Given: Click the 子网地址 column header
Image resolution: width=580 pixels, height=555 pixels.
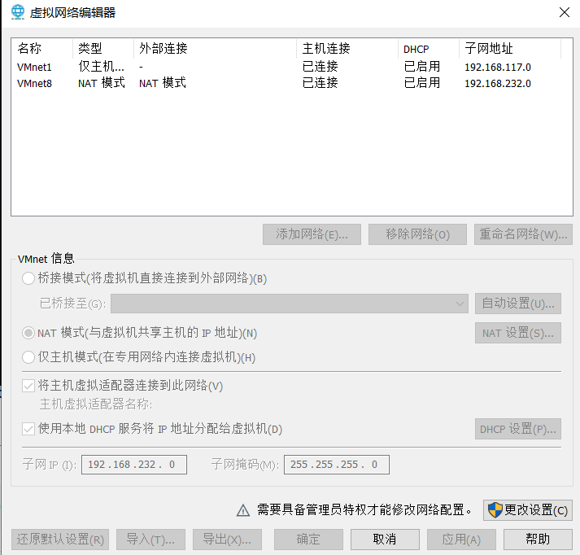Looking at the screenshot, I should pyautogui.click(x=510, y=49).
